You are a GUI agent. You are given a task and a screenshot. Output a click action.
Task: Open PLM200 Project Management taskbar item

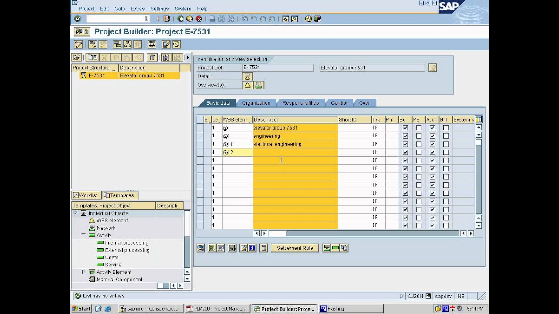[217, 308]
